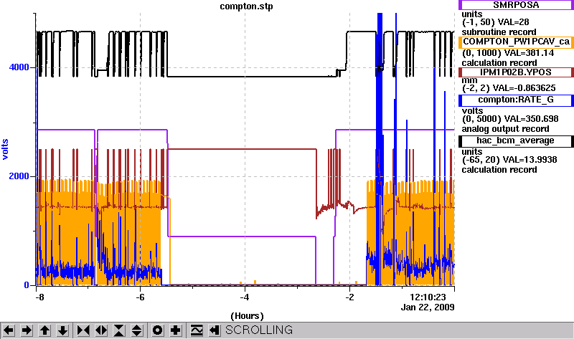Click the -6 hours x-axis tick label
The width and height of the screenshot is (574, 339).
[x=140, y=297]
